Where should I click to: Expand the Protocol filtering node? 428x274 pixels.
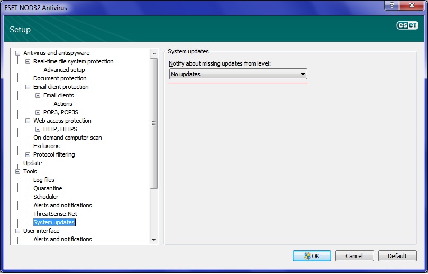click(x=28, y=155)
